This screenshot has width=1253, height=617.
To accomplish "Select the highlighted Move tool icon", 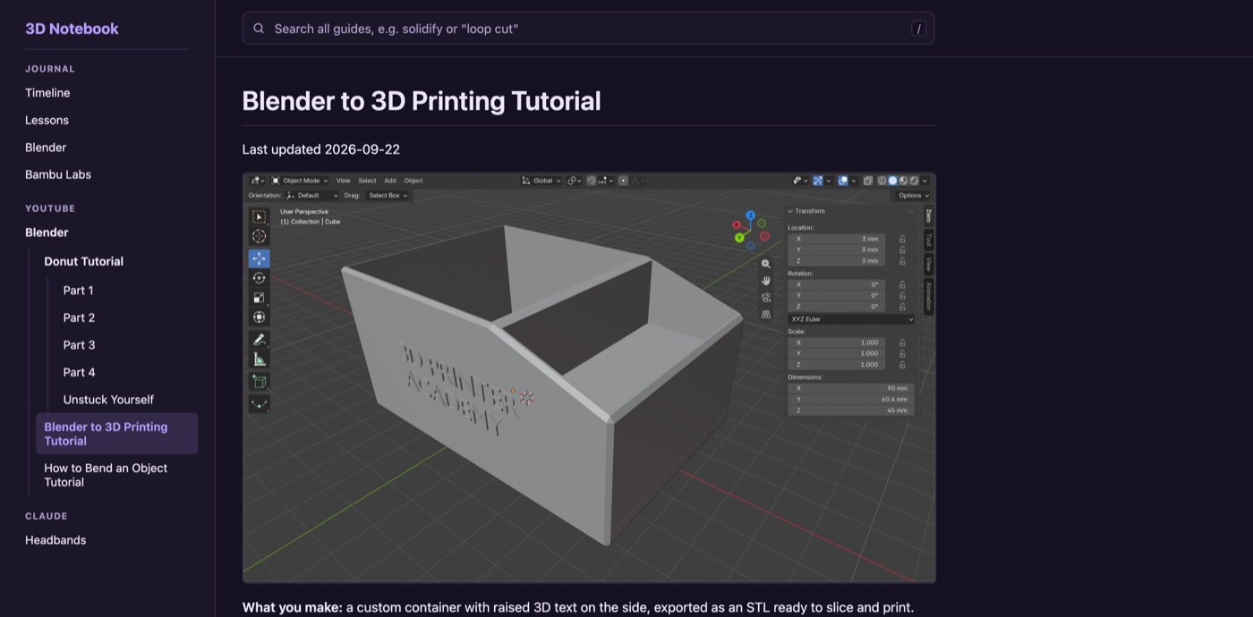I will (x=259, y=258).
